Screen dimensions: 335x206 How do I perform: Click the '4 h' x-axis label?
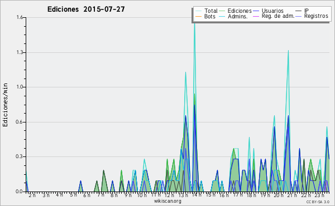[x=59, y=195]
